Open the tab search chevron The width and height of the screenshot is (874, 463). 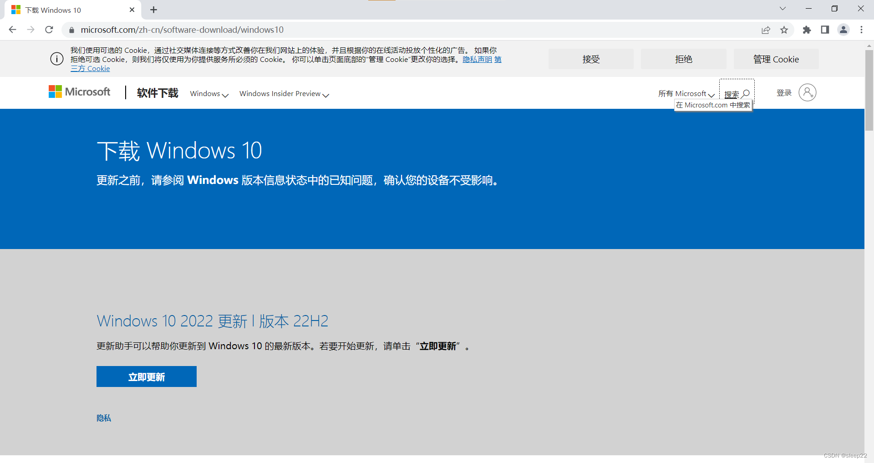[x=783, y=8]
